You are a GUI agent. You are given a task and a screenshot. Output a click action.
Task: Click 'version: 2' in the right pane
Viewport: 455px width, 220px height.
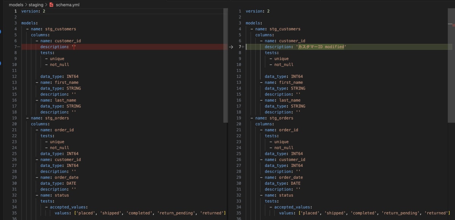tap(258, 11)
